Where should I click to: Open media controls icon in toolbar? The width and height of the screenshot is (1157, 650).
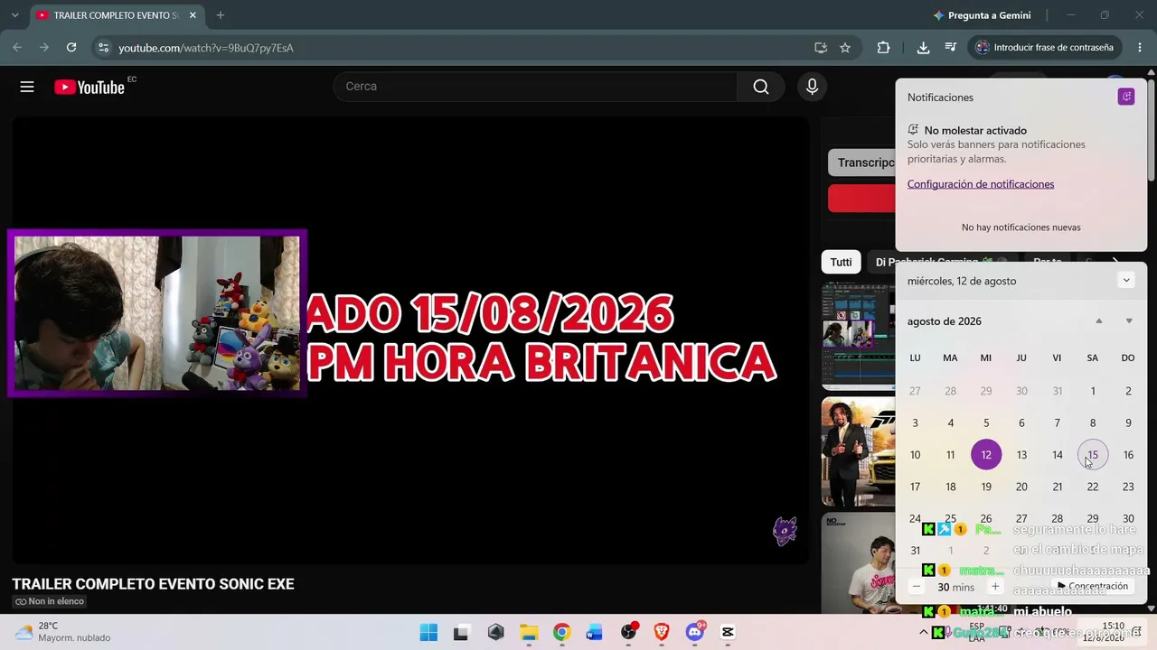pyautogui.click(x=950, y=48)
